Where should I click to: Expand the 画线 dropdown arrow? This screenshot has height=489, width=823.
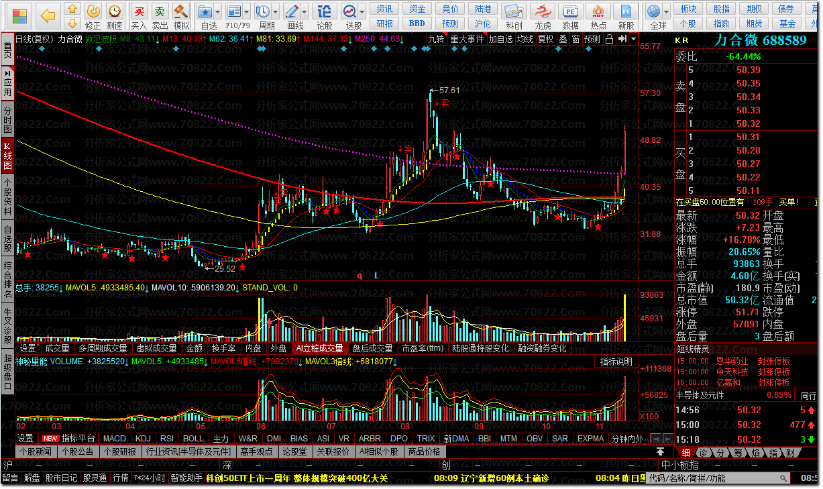pos(305,11)
